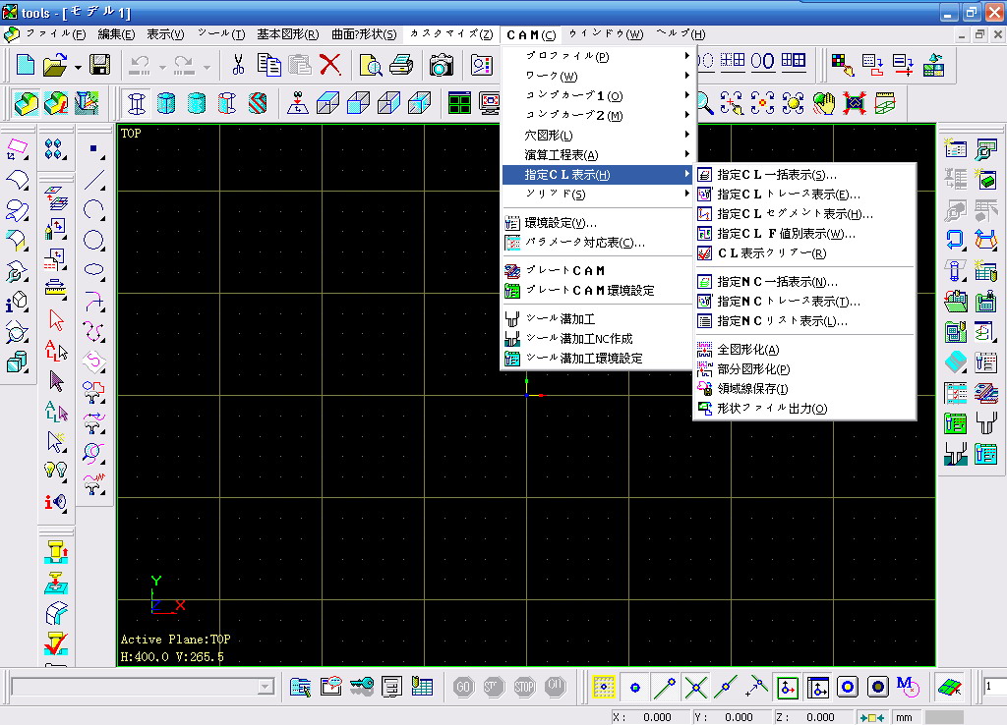Click the New file icon
This screenshot has width=1007, height=725.
25,65
